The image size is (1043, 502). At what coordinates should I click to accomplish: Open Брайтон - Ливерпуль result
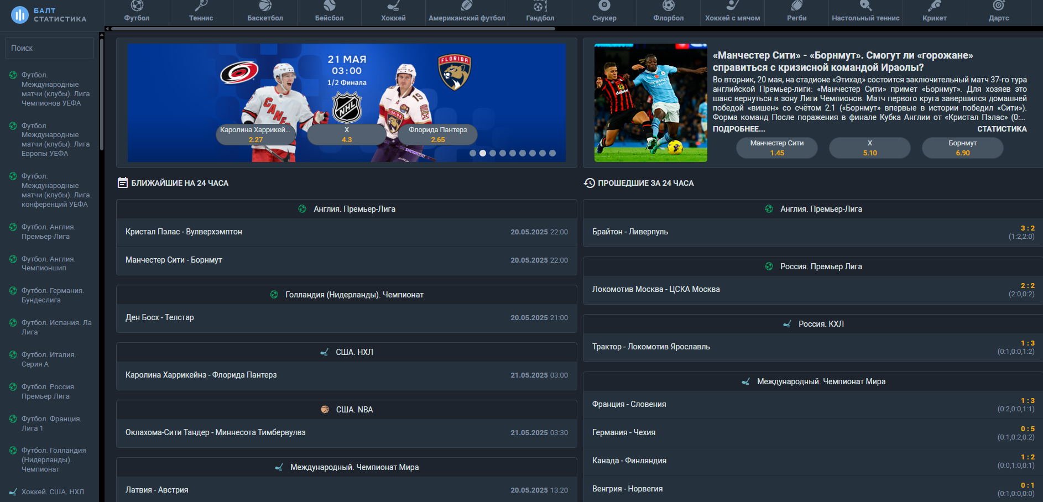[x=813, y=232]
